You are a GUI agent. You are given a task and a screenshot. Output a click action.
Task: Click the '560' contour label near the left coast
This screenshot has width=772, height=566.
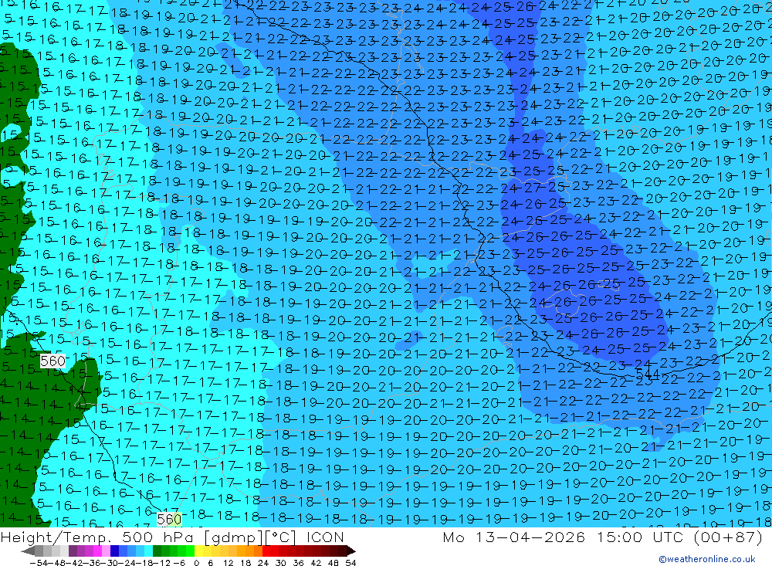pyautogui.click(x=52, y=361)
